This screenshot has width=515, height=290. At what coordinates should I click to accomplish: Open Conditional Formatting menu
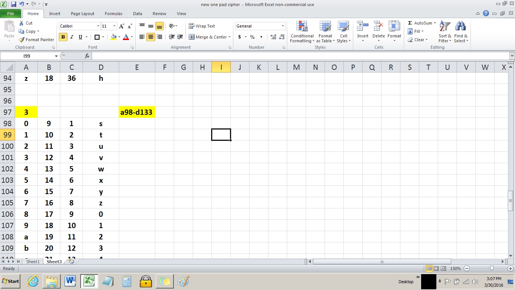coord(302,32)
